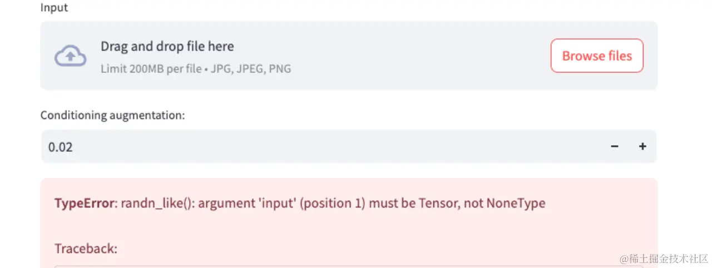The width and height of the screenshot is (712, 268).
Task: Click the bold "TypeError" word
Action: pos(84,203)
